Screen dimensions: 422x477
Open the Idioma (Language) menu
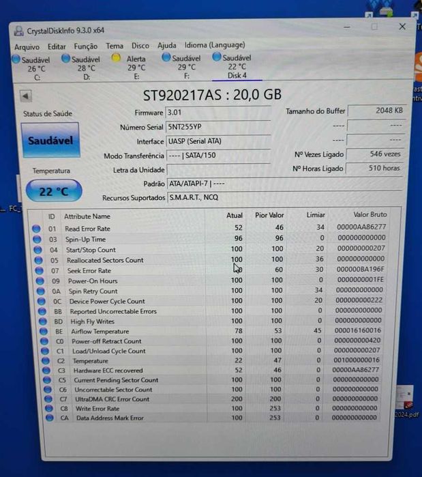click(x=215, y=45)
